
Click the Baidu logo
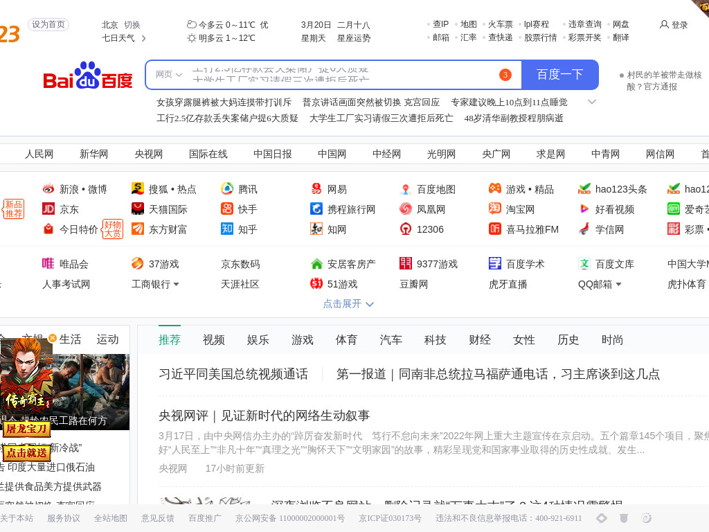click(x=88, y=76)
